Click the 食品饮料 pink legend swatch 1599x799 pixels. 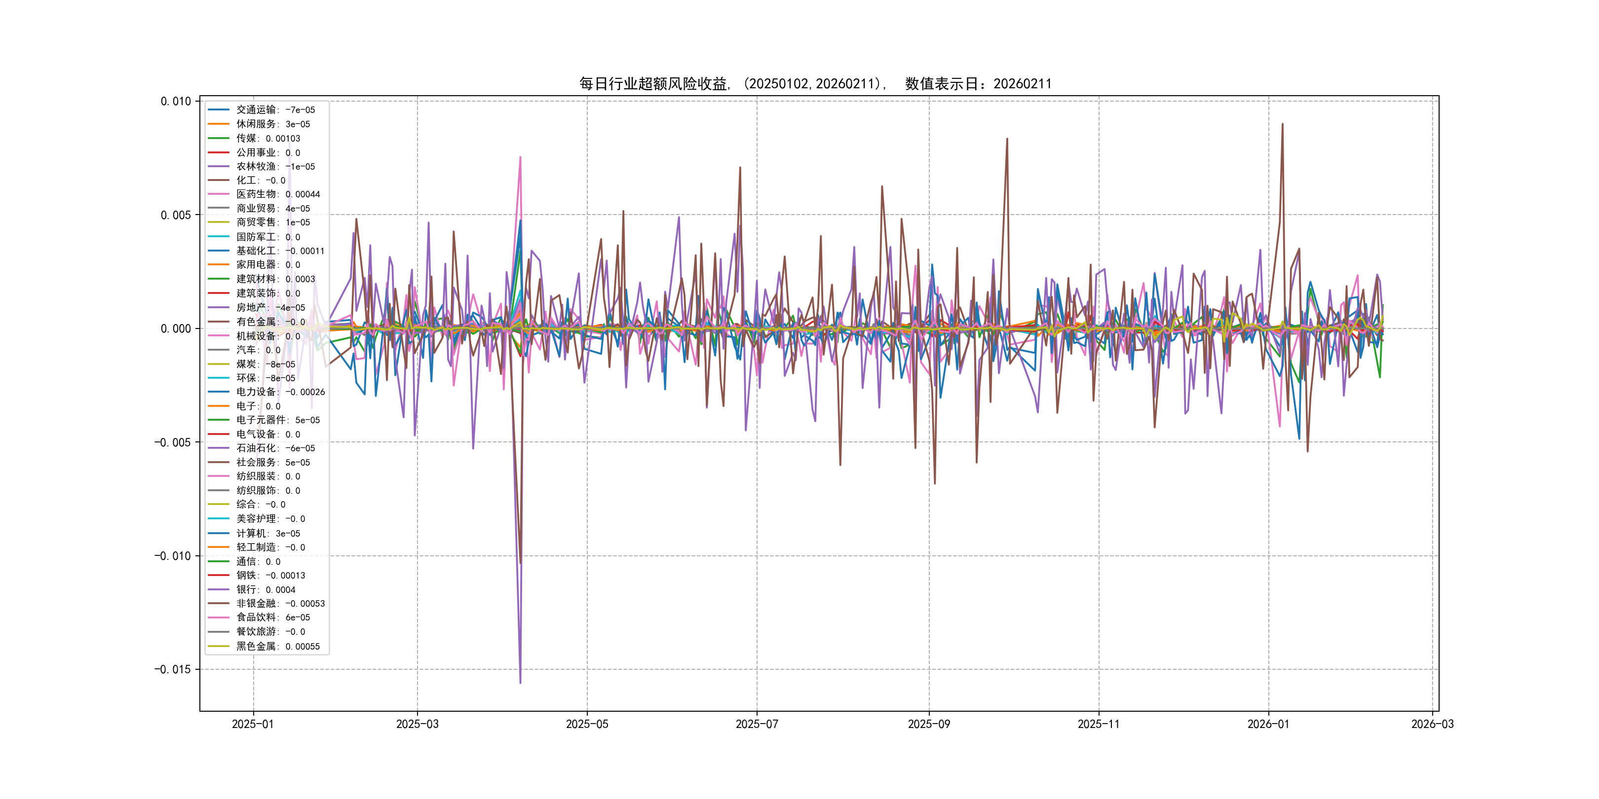[x=219, y=617]
